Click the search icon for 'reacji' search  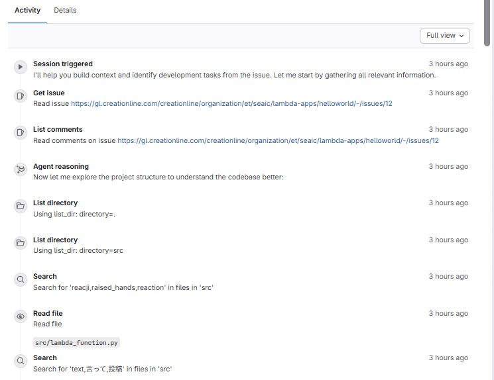21,279
